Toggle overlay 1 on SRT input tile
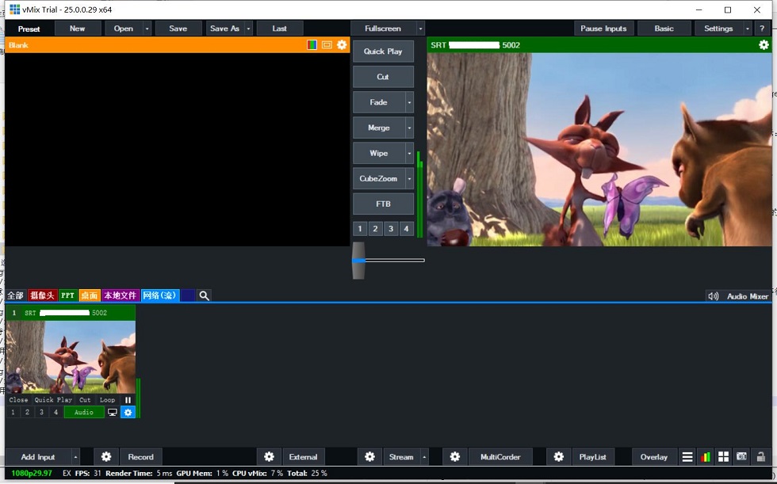 pos(13,412)
